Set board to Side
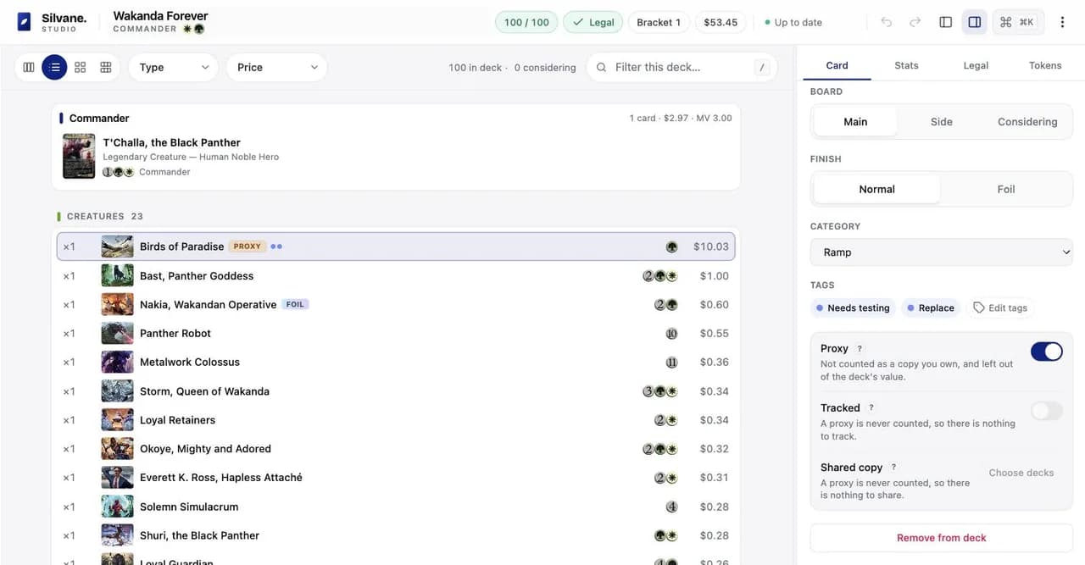1085x565 pixels. coord(941,122)
